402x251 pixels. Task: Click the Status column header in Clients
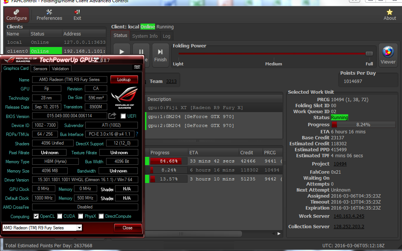tap(46, 34)
